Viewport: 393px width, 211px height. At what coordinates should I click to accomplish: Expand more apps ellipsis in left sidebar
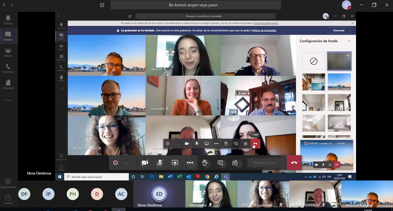pyautogui.click(x=8, y=100)
